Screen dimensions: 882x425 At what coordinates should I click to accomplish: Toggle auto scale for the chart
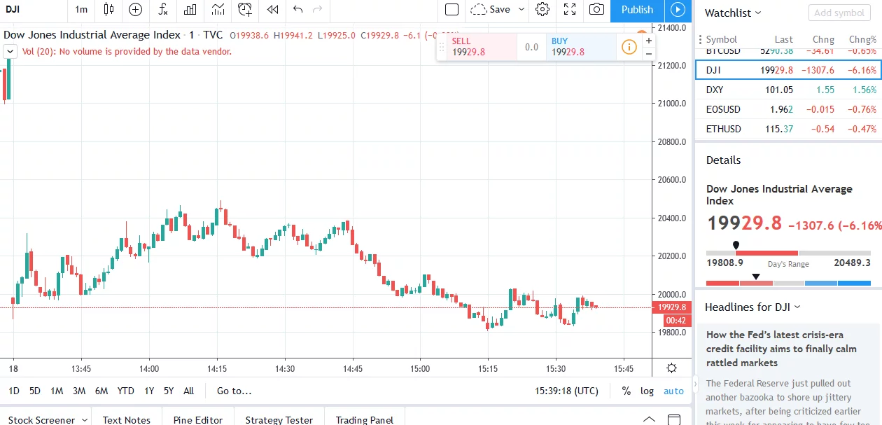[673, 391]
